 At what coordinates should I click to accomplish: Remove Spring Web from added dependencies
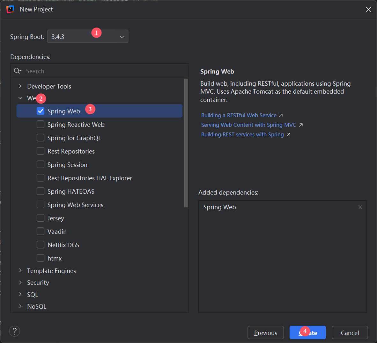coord(360,207)
